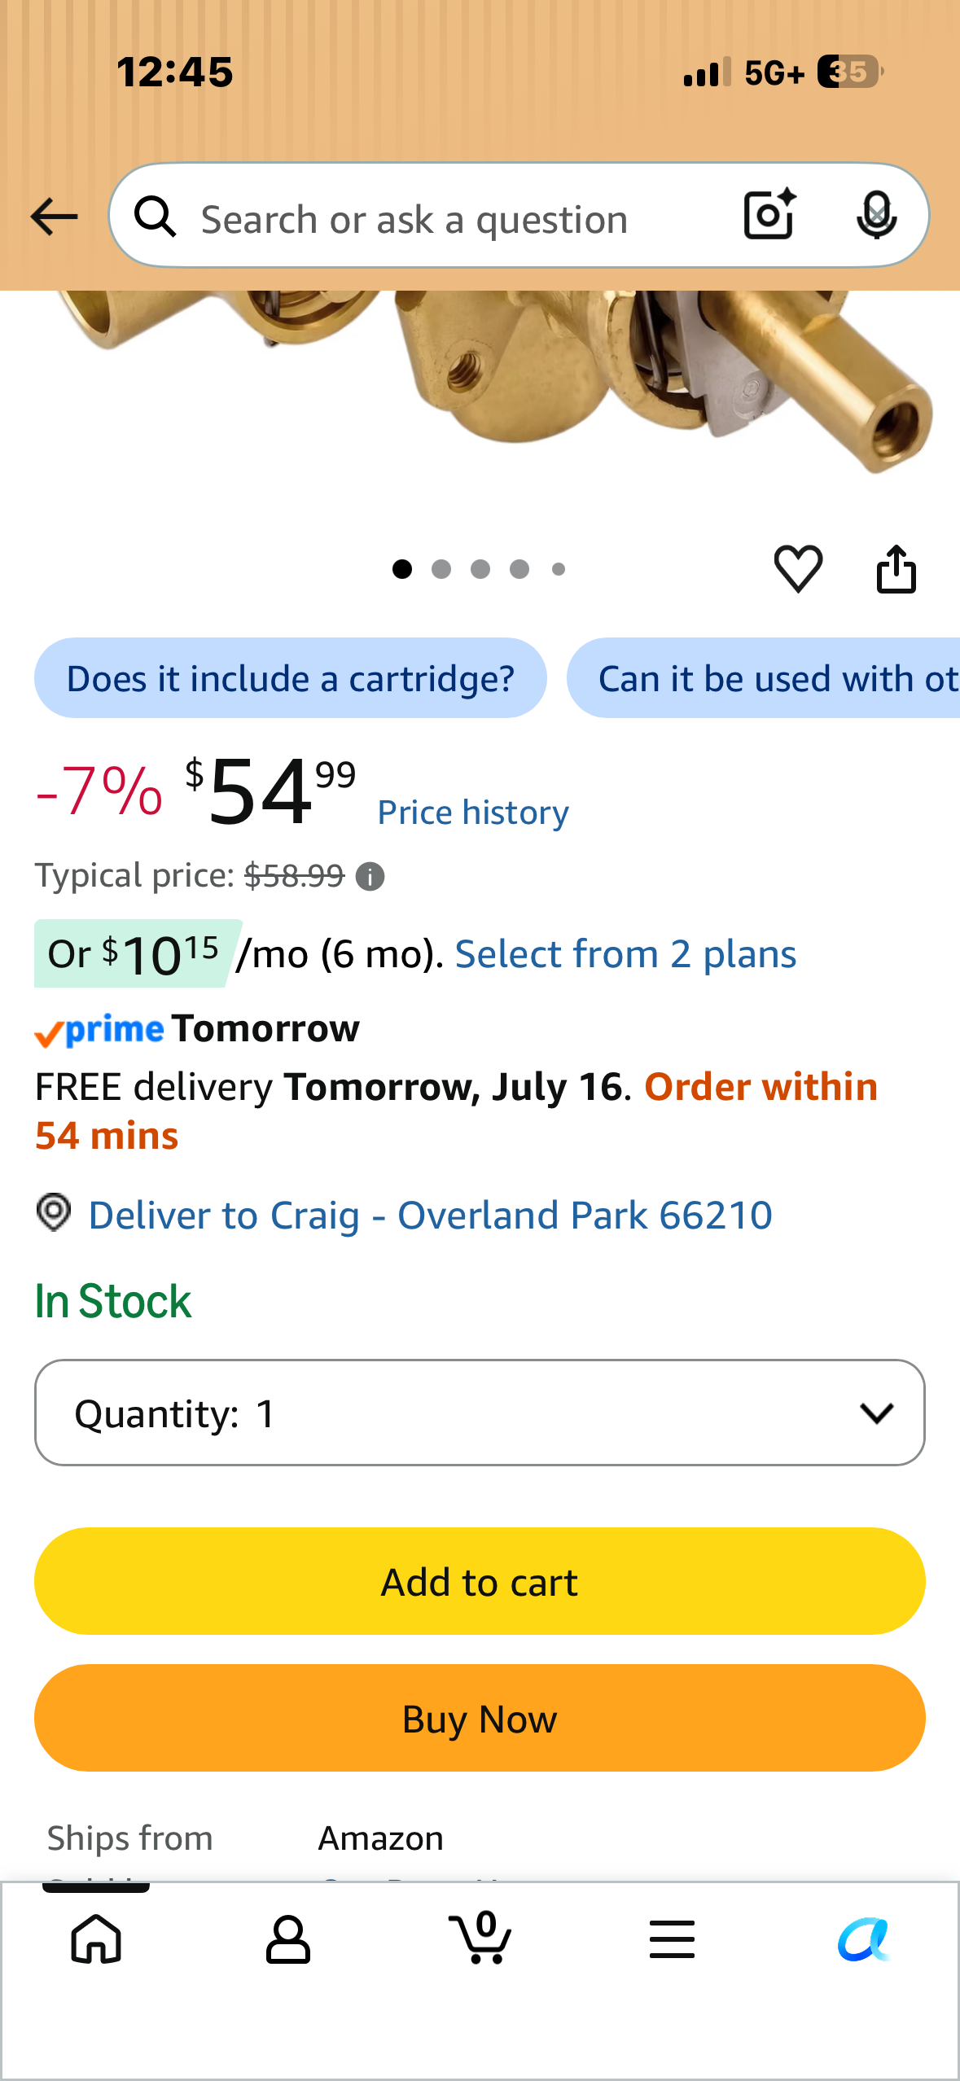Open camera lens search icon
960x2081 pixels.
(x=769, y=215)
